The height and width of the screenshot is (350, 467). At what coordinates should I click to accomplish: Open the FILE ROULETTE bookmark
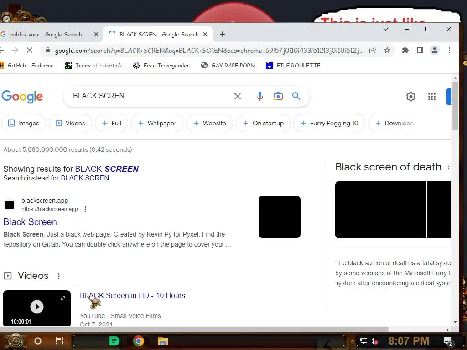[x=293, y=66]
